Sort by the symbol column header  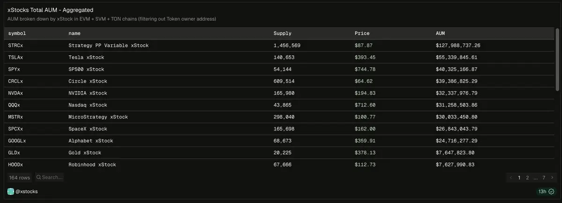tap(17, 33)
